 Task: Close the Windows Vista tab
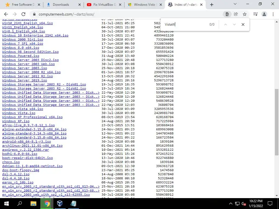pos(161,5)
